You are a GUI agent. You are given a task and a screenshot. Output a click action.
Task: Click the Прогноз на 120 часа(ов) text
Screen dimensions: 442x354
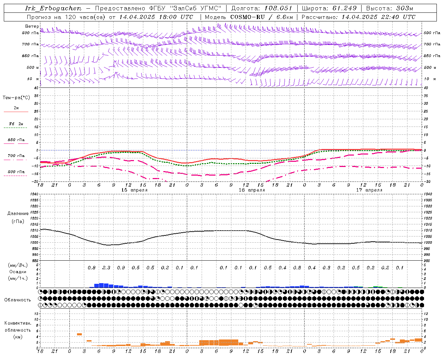(x=67, y=17)
